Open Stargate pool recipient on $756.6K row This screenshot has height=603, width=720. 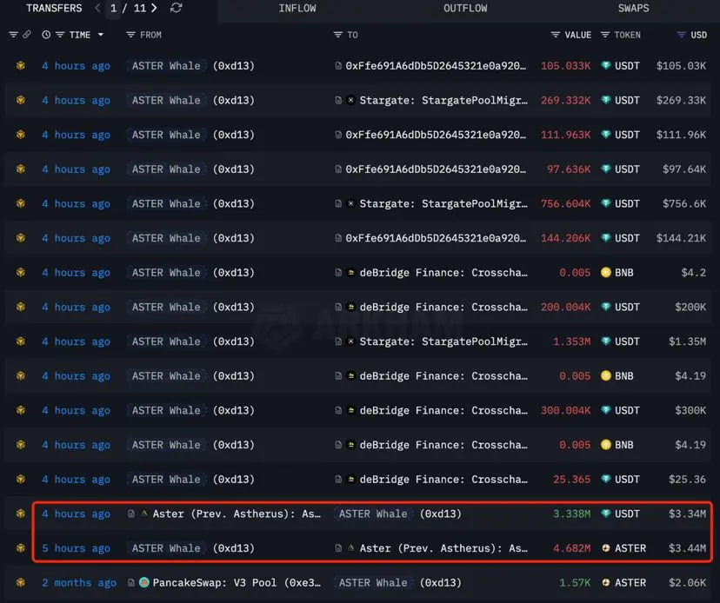(x=443, y=204)
